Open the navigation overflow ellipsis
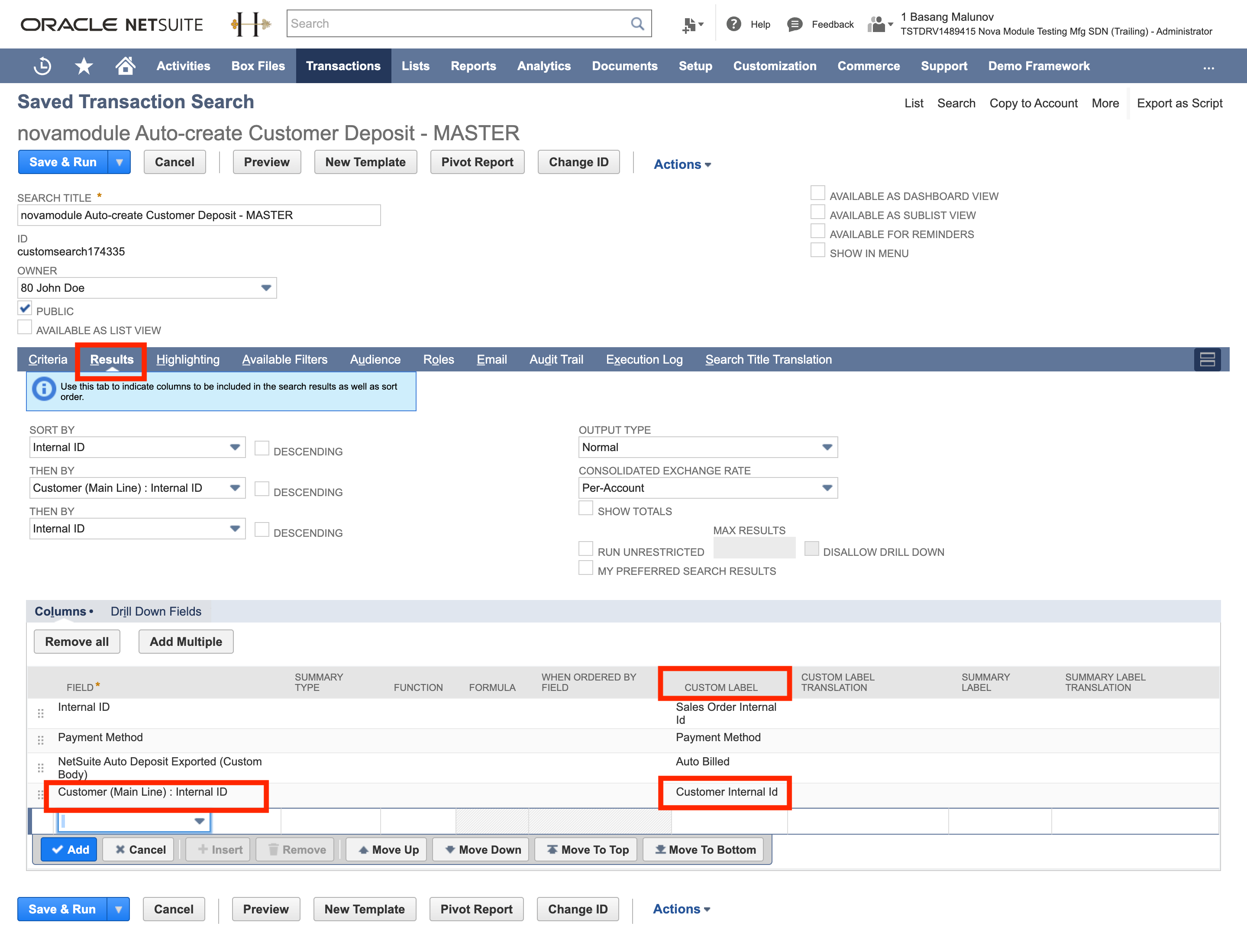Screen dimensions: 1247x942 pyautogui.click(x=1208, y=67)
